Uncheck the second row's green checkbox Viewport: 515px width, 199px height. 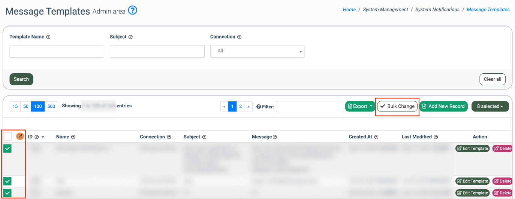pos(7,181)
